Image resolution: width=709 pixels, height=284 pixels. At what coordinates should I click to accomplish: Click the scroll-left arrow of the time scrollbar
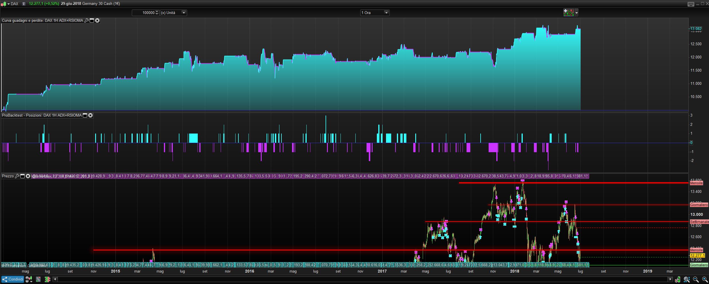point(55,279)
